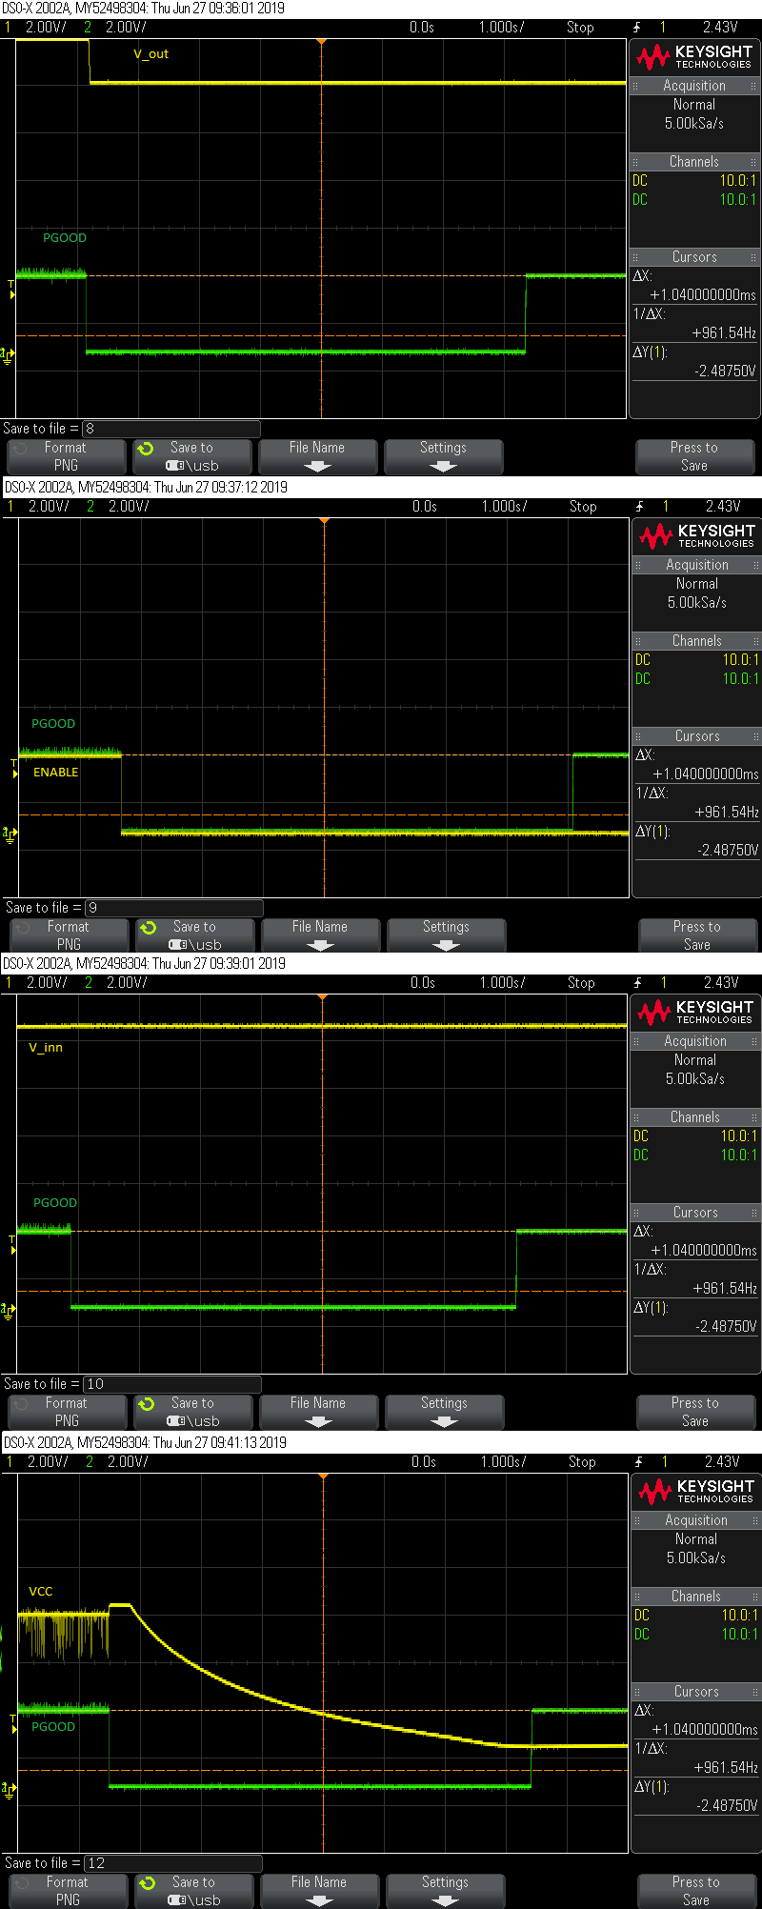Open File Name menu in the file 12 capture
The height and width of the screenshot is (1909, 762).
click(320, 1891)
